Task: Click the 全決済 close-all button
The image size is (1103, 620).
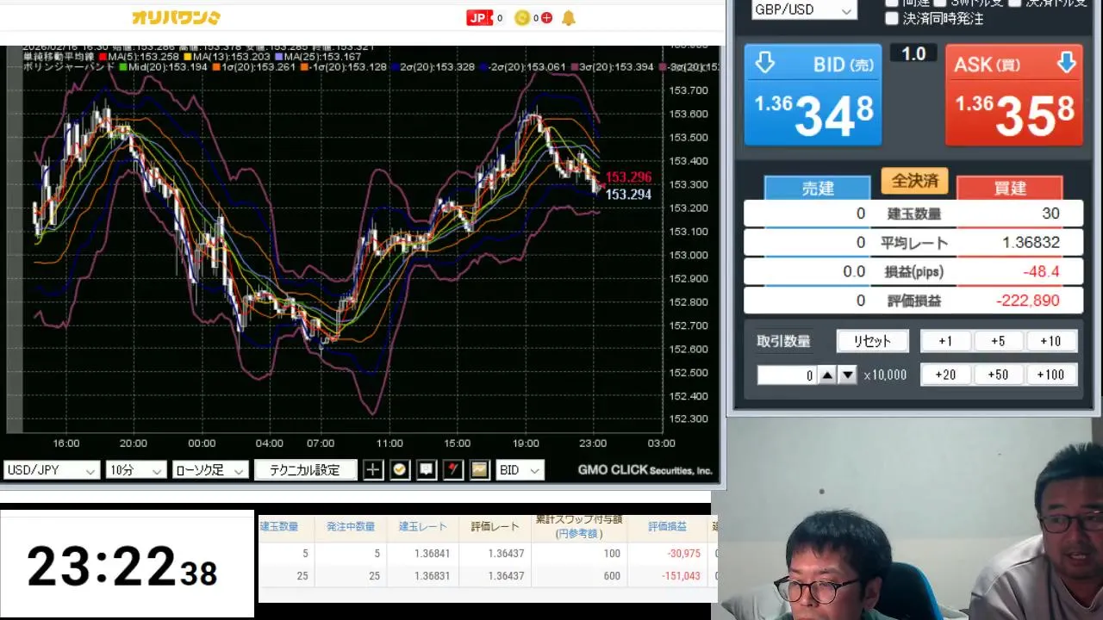Action: point(914,181)
